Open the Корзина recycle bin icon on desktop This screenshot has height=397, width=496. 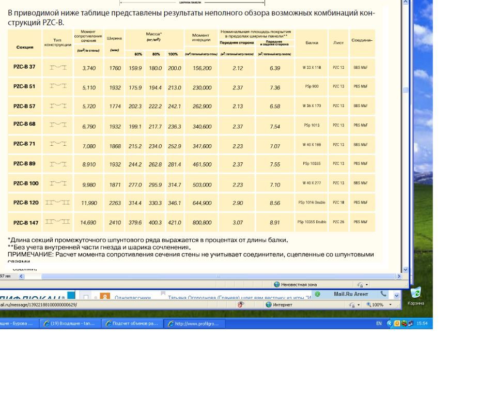415,293
